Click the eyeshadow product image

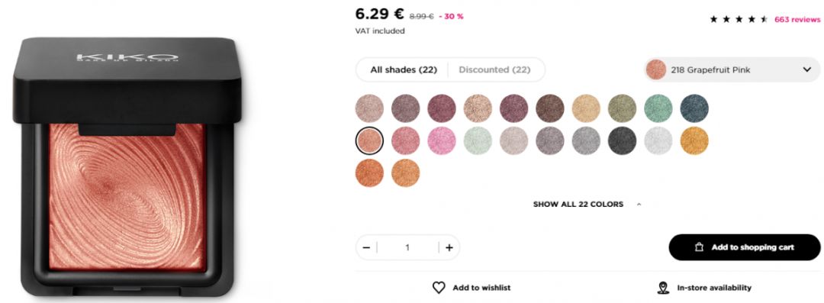127,166
